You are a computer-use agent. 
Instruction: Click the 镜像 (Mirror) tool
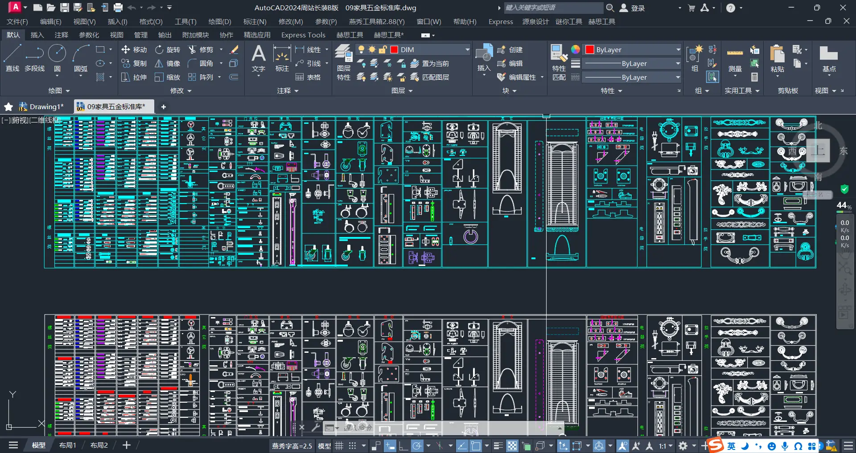click(x=168, y=64)
